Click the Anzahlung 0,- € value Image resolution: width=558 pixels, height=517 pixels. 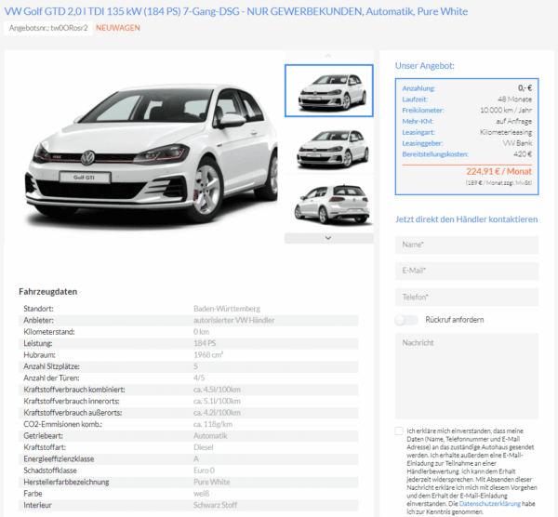point(525,88)
